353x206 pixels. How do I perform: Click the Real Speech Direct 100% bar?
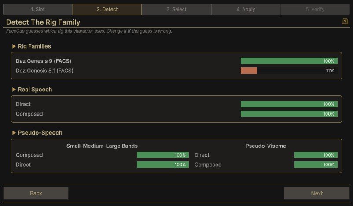tap(289, 104)
